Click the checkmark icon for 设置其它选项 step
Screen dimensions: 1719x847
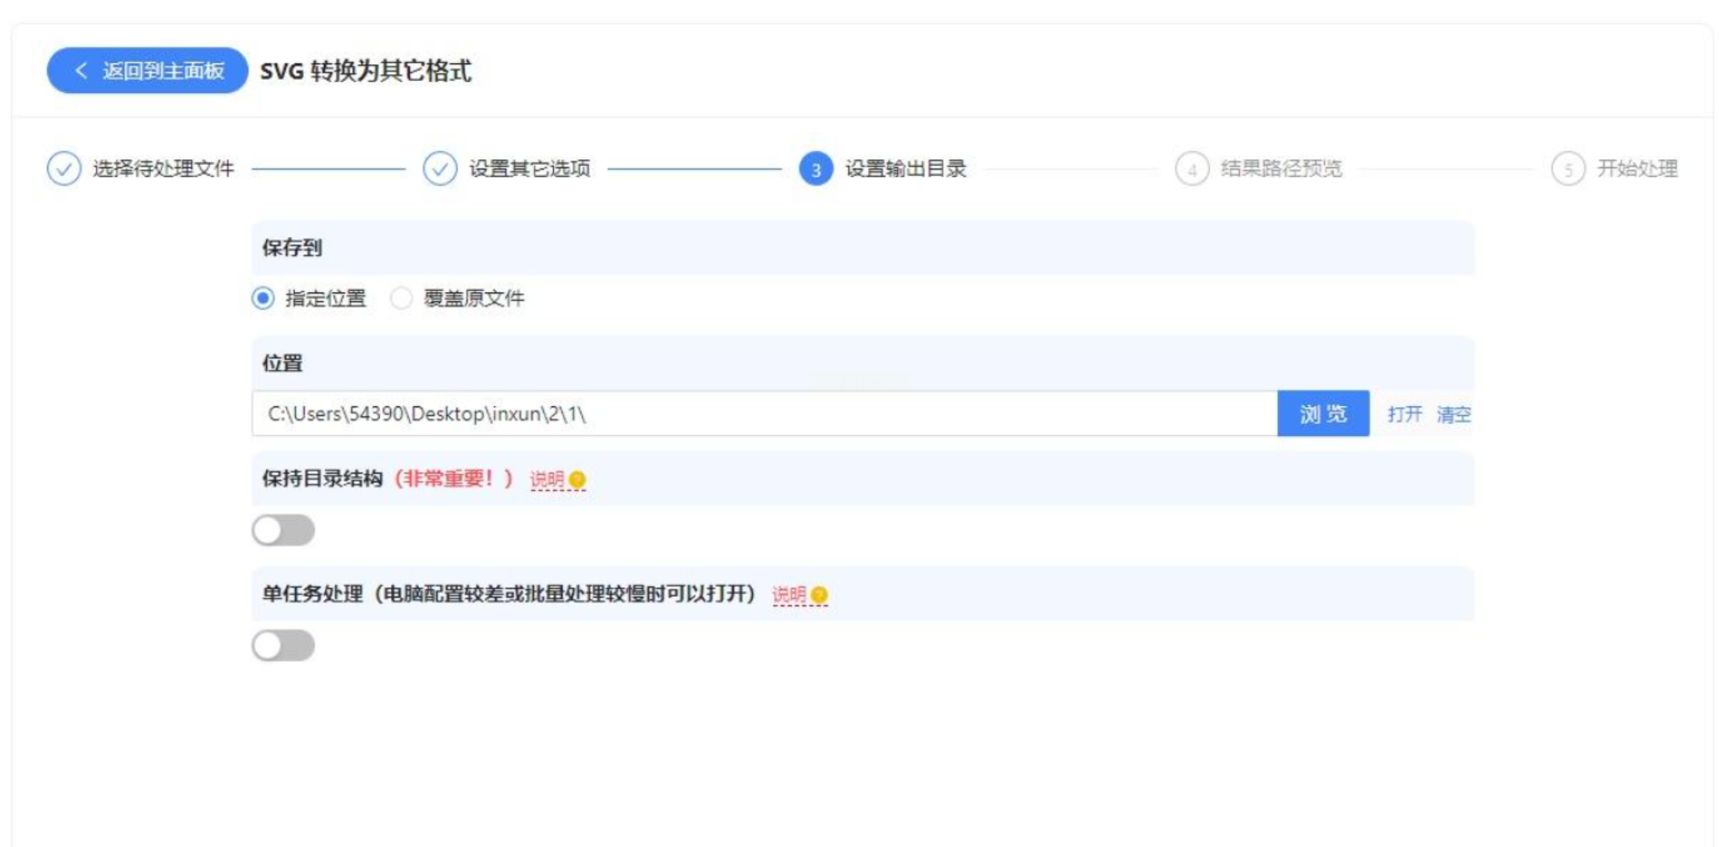pos(440,169)
